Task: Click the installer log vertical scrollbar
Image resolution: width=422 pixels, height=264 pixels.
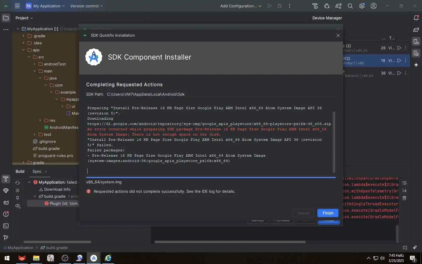Action: pos(334,142)
